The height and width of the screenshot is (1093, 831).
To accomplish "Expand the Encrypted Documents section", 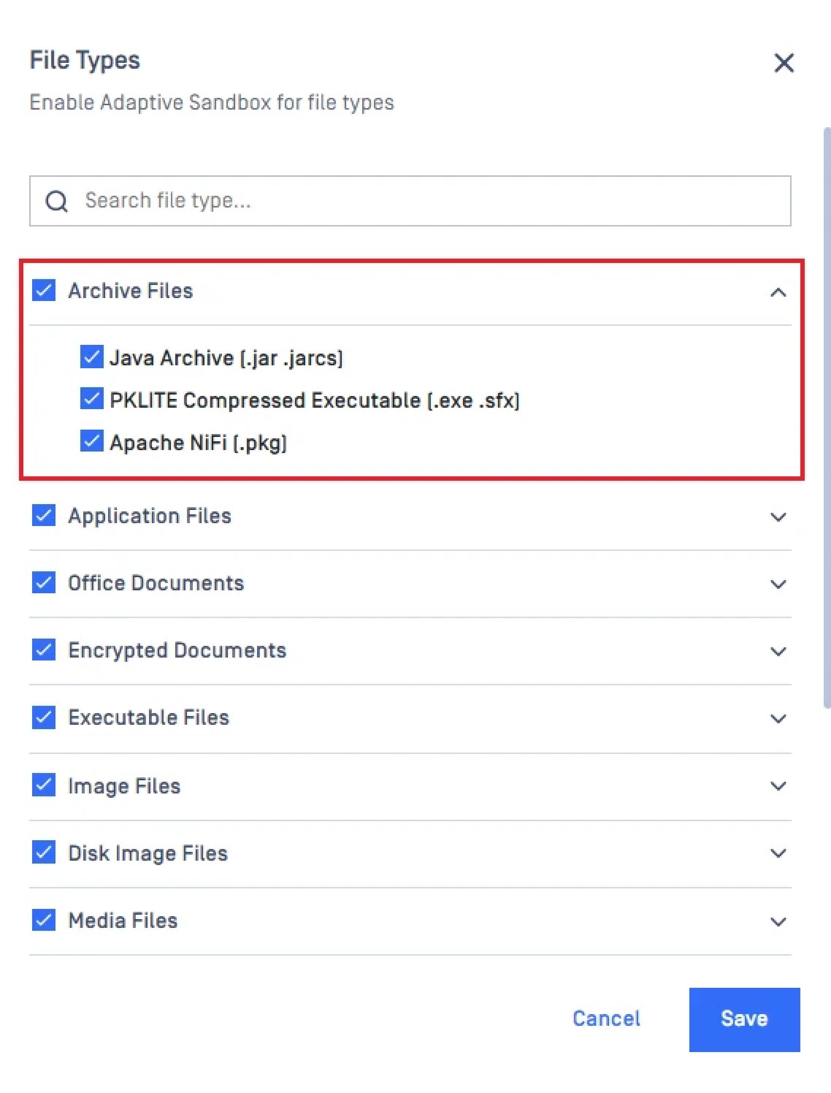I will [778, 652].
